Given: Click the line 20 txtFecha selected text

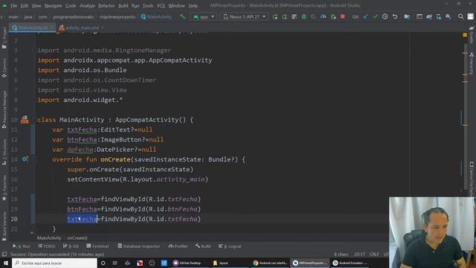Looking at the screenshot, I should click(x=82, y=219).
